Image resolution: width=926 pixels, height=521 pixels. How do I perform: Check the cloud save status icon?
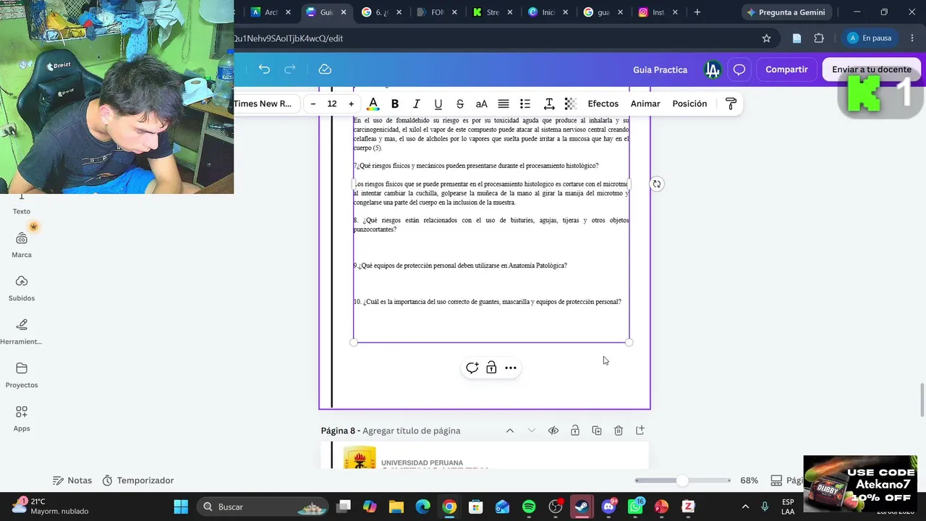coord(325,69)
